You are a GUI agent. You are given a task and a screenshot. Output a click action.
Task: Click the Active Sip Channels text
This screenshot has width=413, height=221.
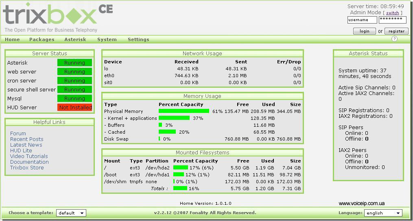coord(367,88)
